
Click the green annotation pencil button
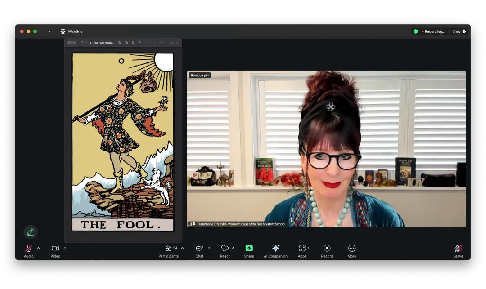pyautogui.click(x=31, y=232)
